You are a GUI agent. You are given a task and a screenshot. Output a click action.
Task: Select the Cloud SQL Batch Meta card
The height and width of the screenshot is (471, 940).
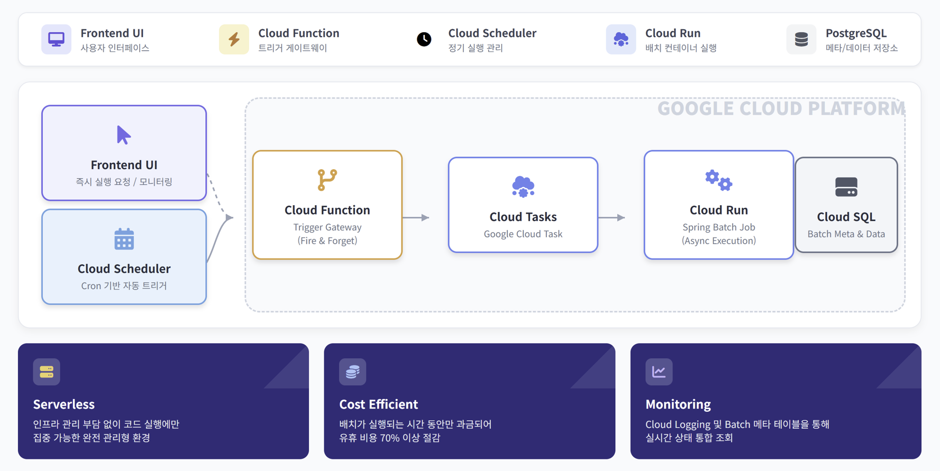pos(846,205)
